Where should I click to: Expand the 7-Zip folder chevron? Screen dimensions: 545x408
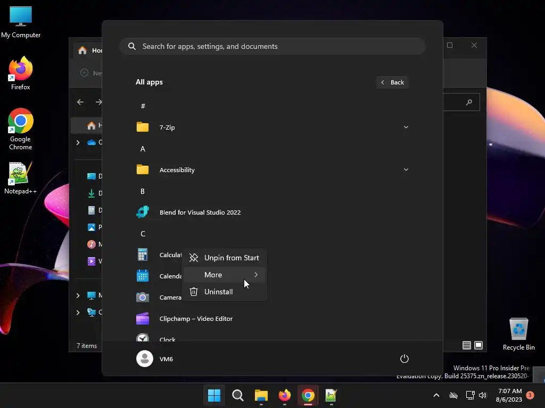click(x=406, y=127)
